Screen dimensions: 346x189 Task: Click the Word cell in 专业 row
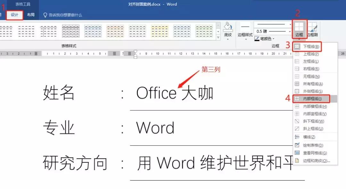pos(155,128)
